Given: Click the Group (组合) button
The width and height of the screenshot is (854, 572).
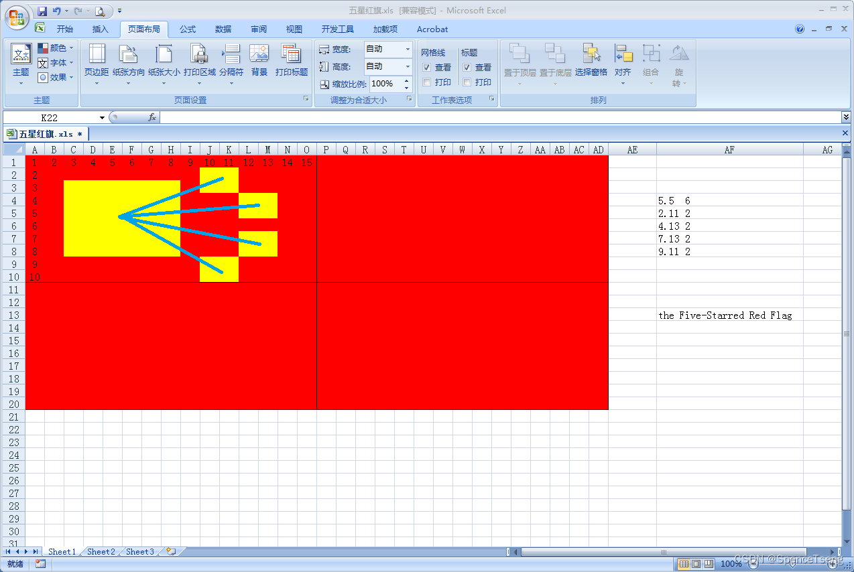Looking at the screenshot, I should pyautogui.click(x=650, y=65).
